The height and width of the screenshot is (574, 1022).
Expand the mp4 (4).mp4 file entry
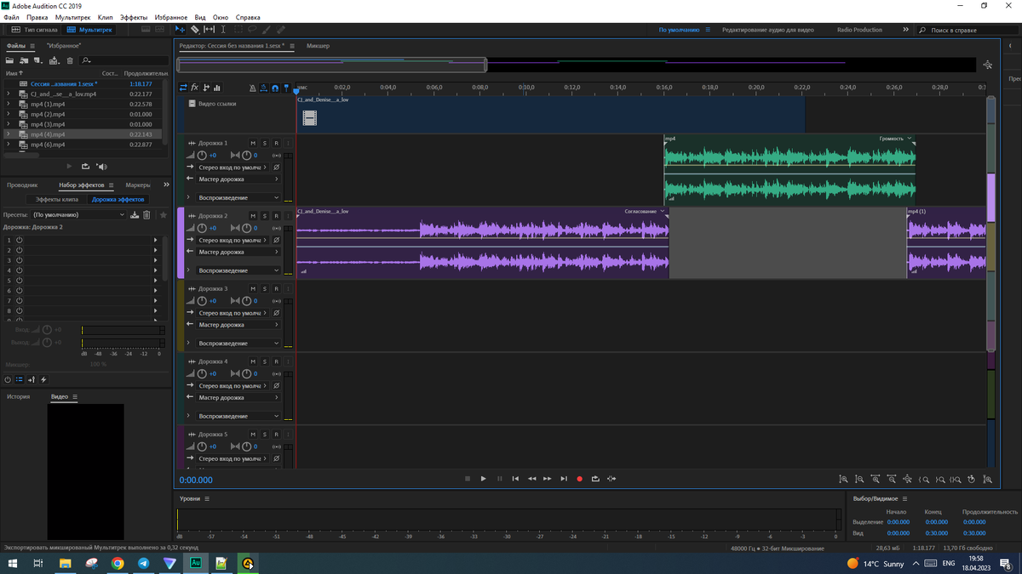9,134
